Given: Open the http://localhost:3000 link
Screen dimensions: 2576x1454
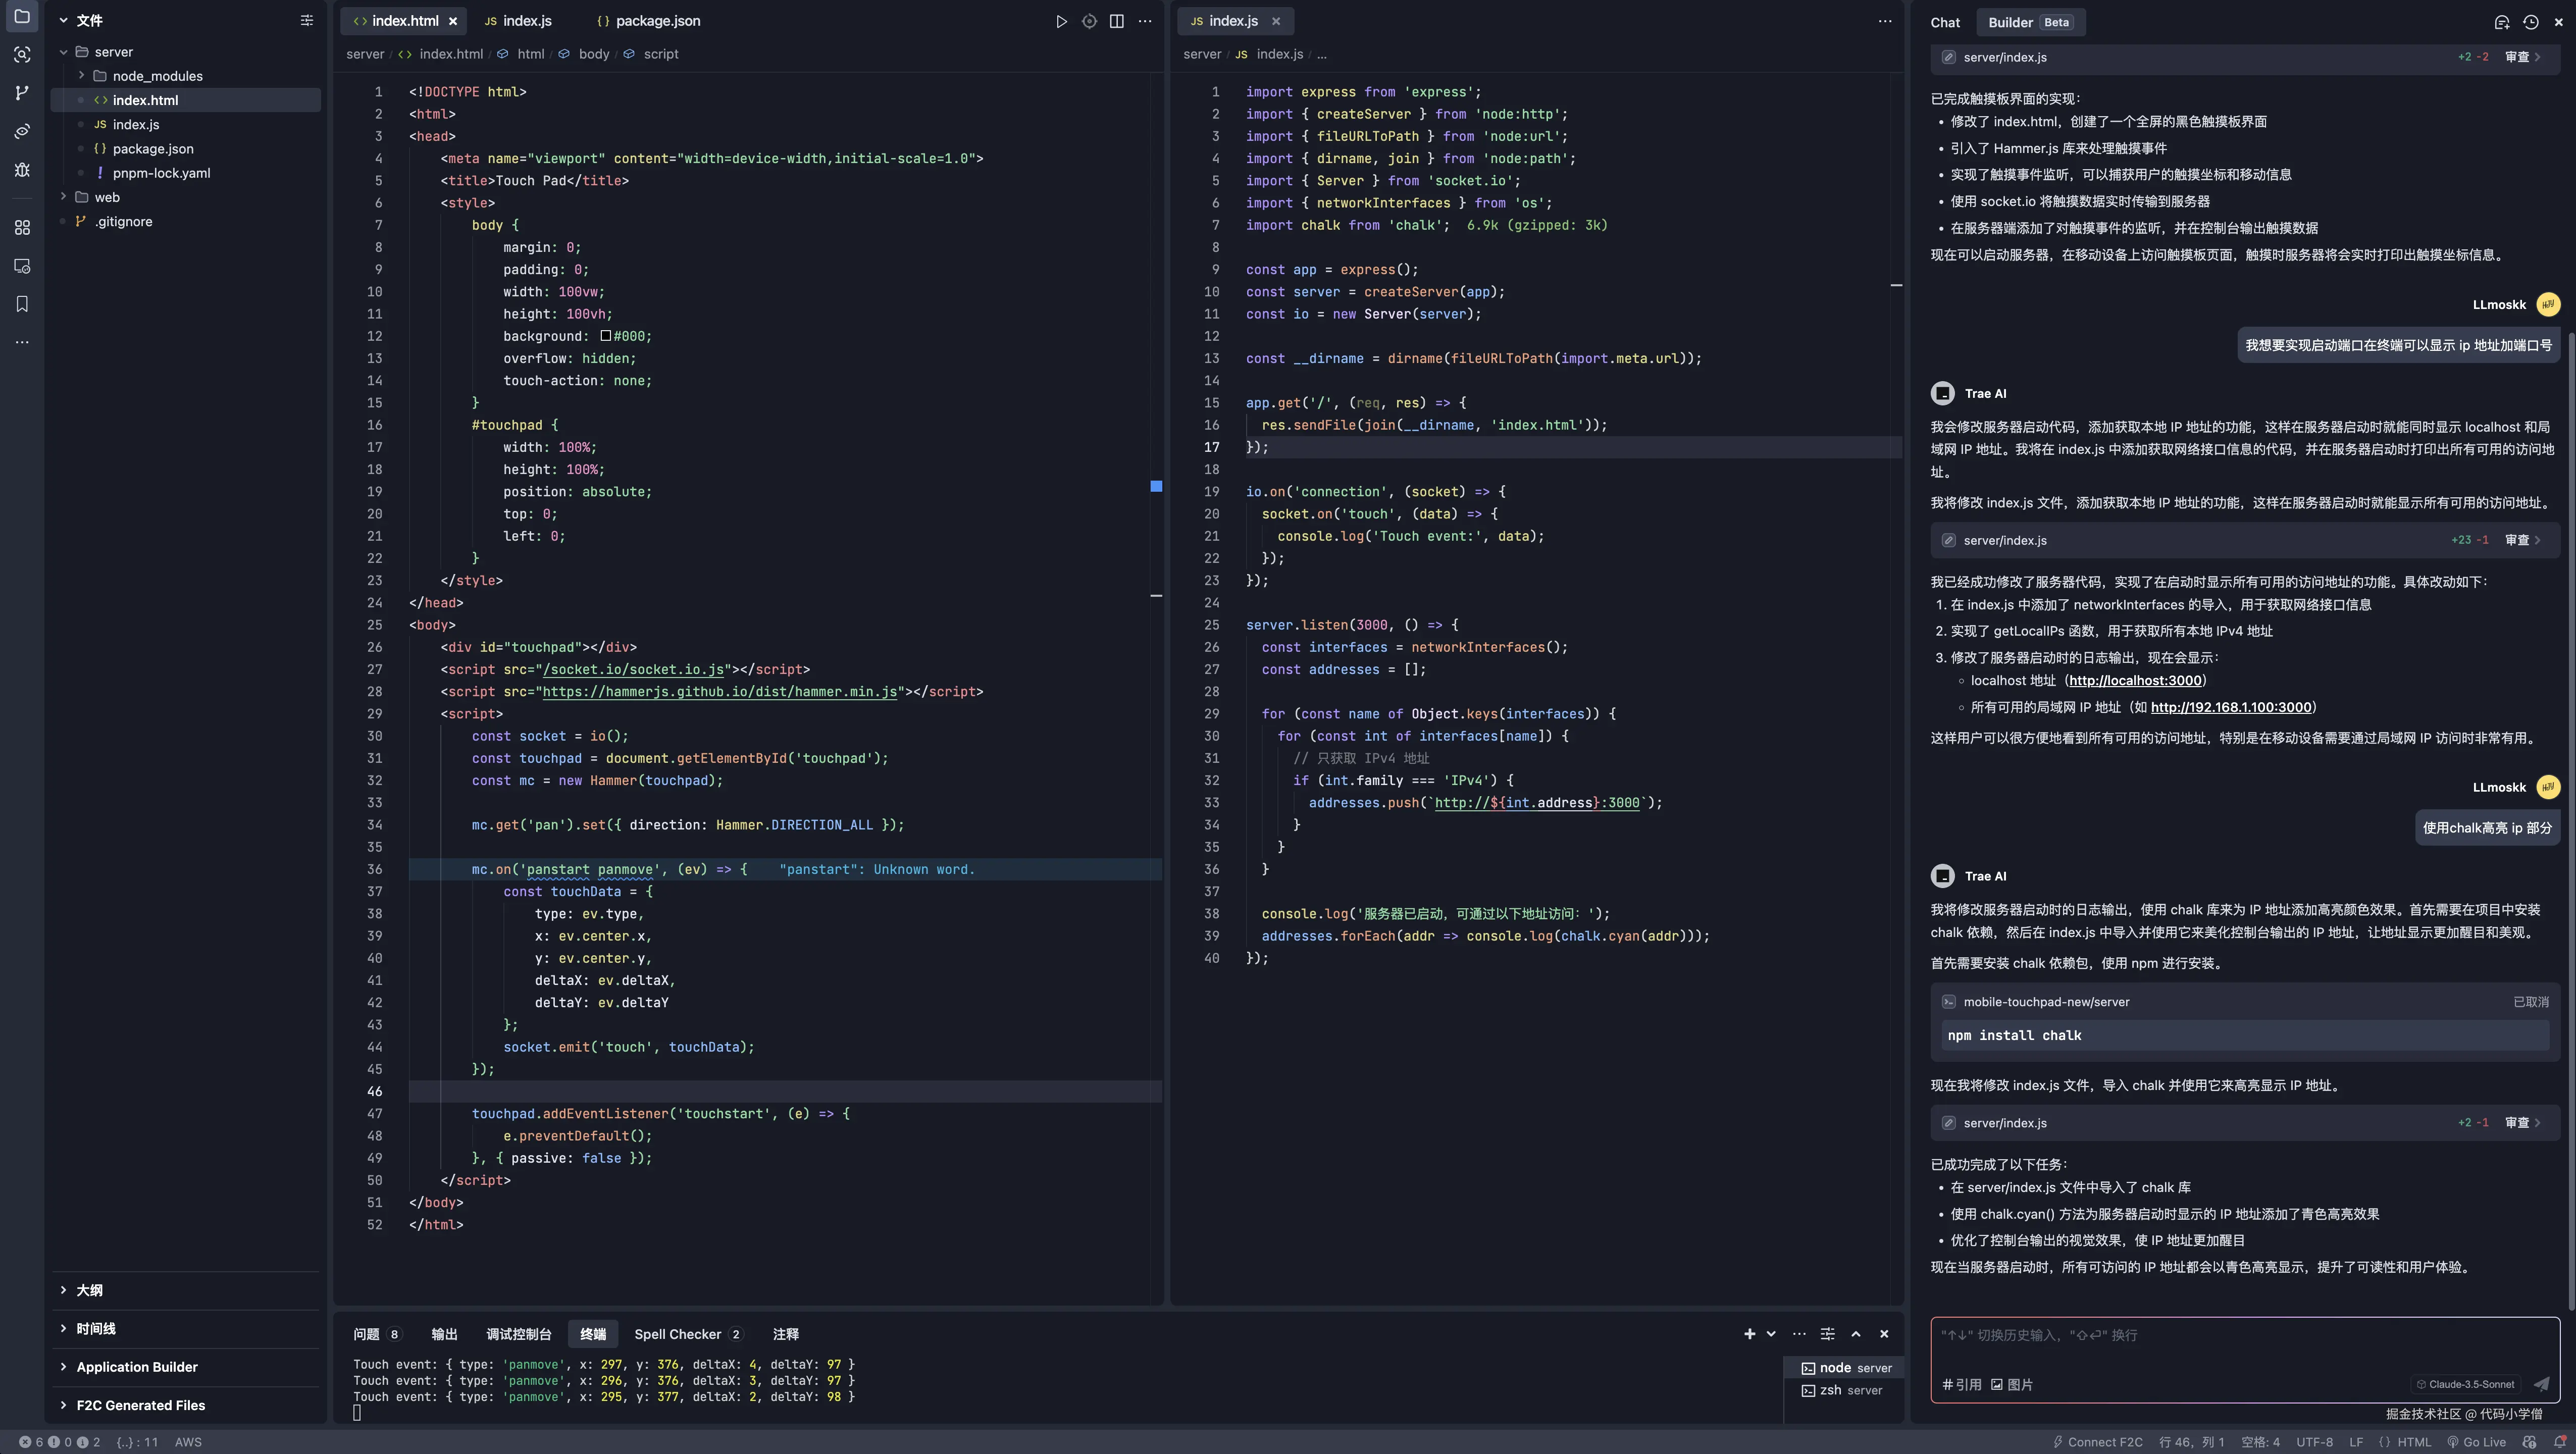Looking at the screenshot, I should point(2135,681).
